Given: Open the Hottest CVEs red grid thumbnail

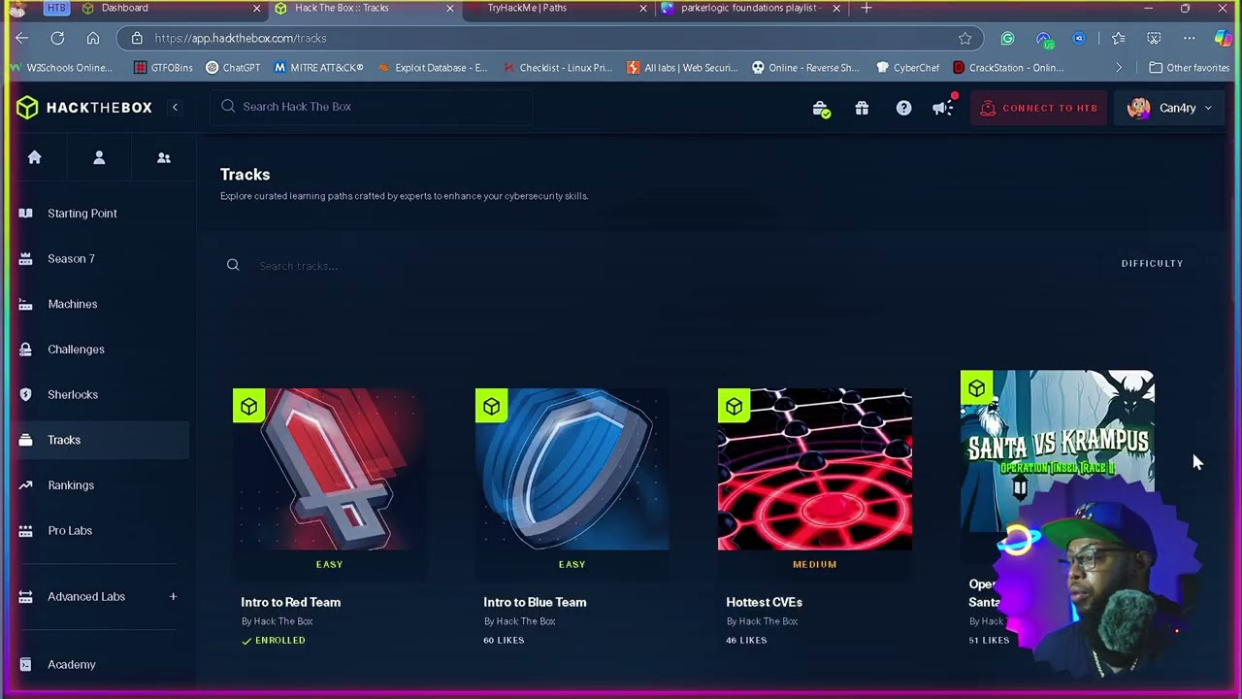Looking at the screenshot, I should (815, 470).
